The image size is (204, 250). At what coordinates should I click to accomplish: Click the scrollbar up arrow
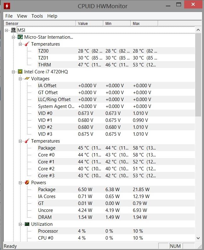pos(198,30)
